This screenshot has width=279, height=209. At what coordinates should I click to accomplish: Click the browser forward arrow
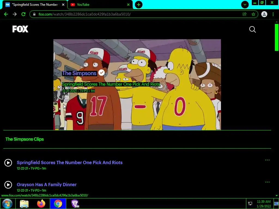(x=15, y=14)
